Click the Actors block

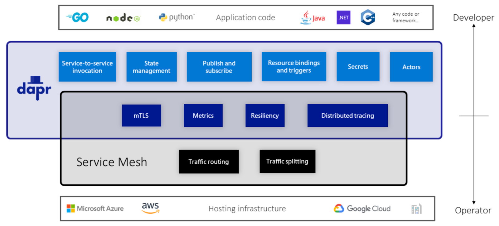411,67
